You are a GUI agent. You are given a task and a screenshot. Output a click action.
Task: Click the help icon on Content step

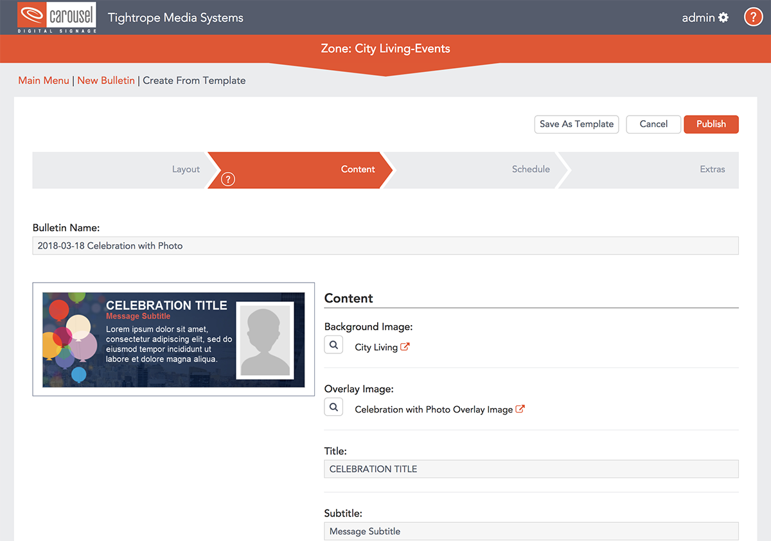[x=227, y=179]
